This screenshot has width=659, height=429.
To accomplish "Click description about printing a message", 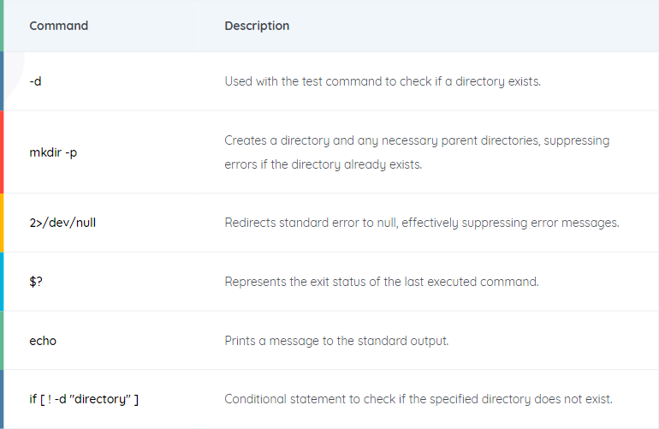I will click(336, 341).
